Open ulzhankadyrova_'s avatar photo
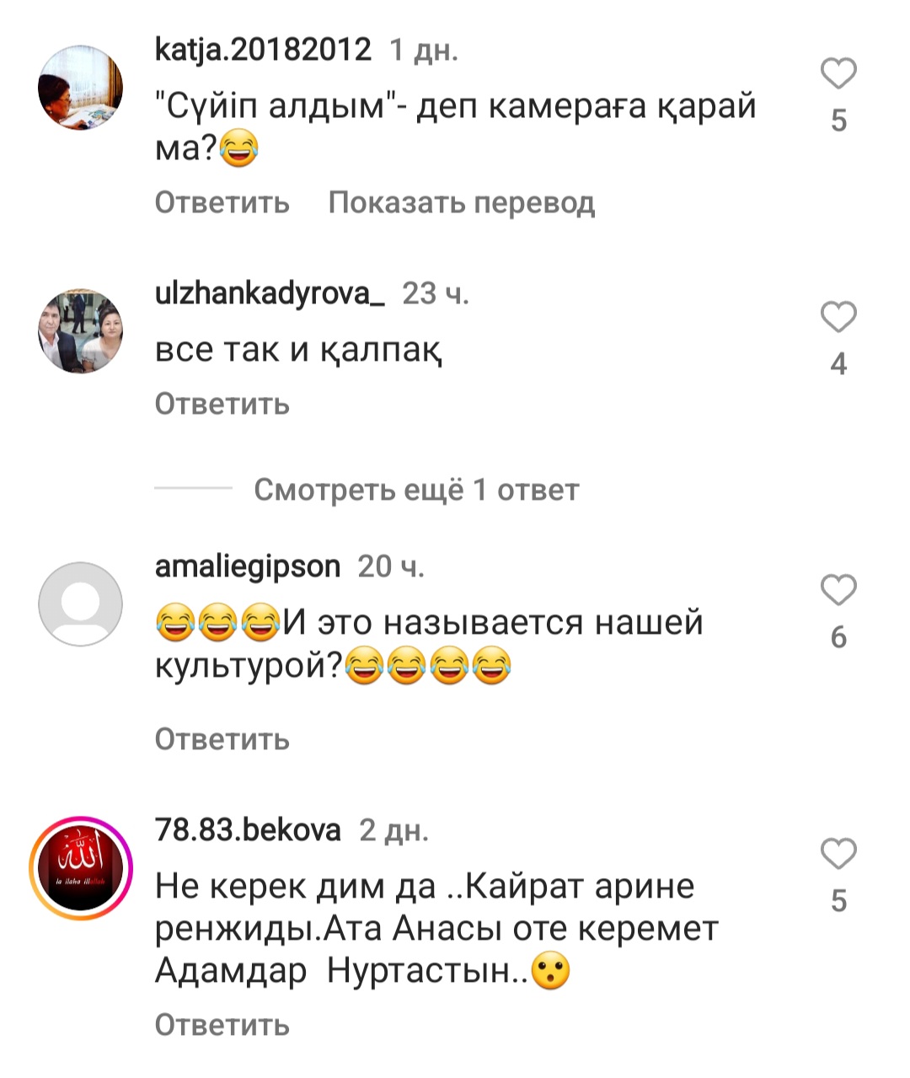Screen dimensions: 910x1078 tap(81, 331)
